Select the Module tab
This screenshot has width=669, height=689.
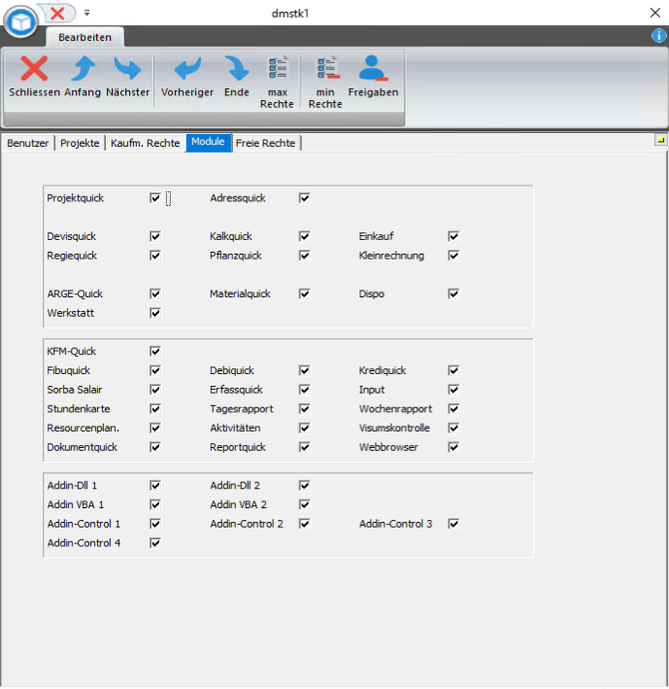point(208,142)
